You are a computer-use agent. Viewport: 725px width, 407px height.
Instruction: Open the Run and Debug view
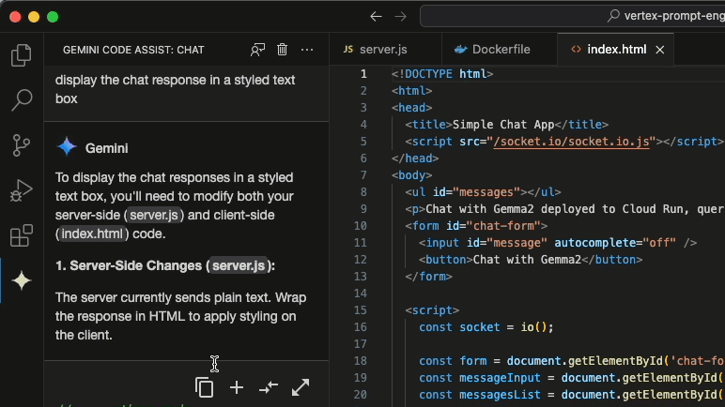tap(21, 190)
